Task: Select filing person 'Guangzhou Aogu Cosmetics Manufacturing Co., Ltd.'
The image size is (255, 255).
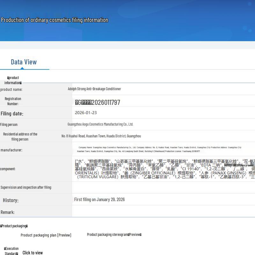Action: 100,124
